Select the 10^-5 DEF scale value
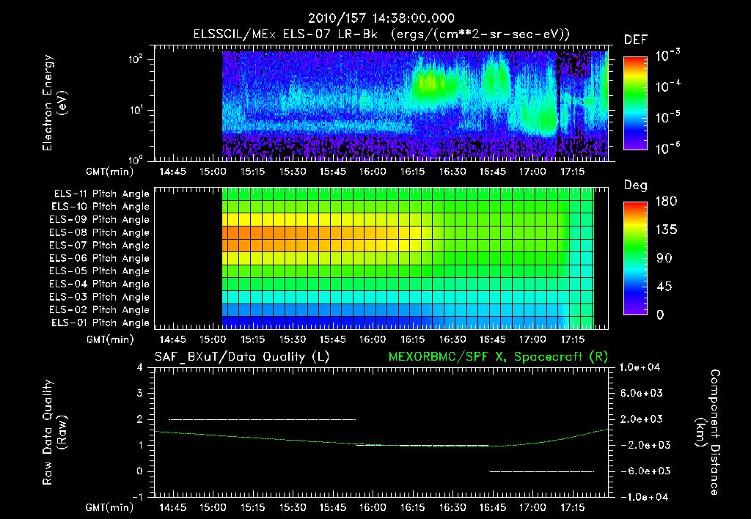 pyautogui.click(x=667, y=117)
